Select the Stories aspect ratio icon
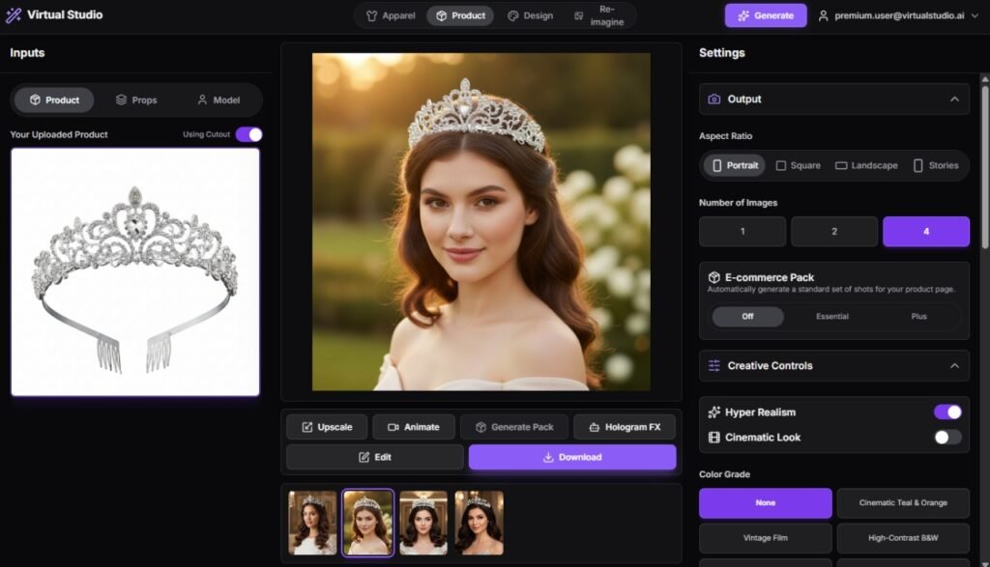The width and height of the screenshot is (990, 567). pos(917,166)
